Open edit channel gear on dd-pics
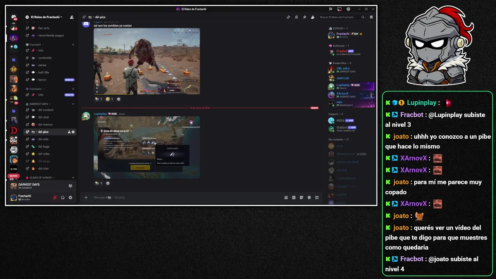Image resolution: width=496 pixels, height=279 pixels. click(x=73, y=132)
